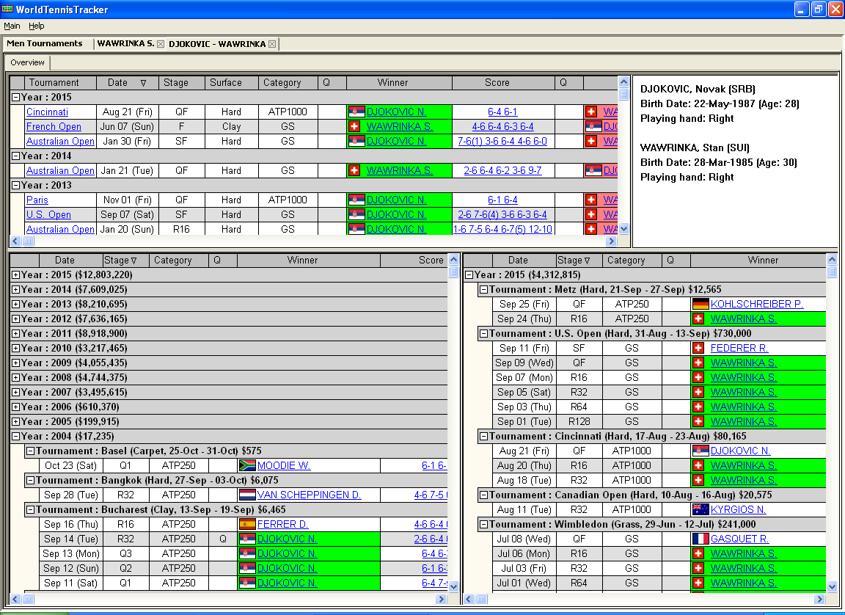Click Serbian flag icon in Cincinnati winner cell
Image resolution: width=845 pixels, height=615 pixels.
356,112
